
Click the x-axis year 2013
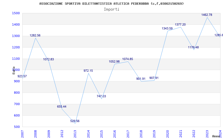(x=75, y=134)
